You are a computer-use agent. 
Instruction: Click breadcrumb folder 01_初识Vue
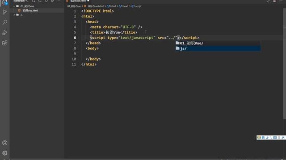(x=74, y=6)
